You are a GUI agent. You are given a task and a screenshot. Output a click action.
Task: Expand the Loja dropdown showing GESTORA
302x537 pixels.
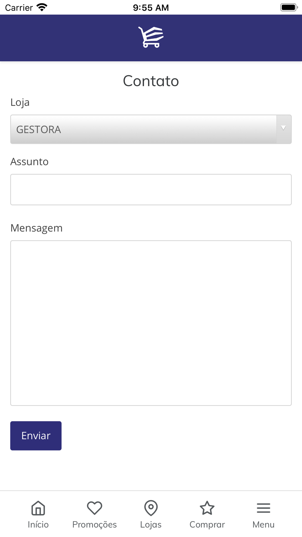(x=151, y=129)
